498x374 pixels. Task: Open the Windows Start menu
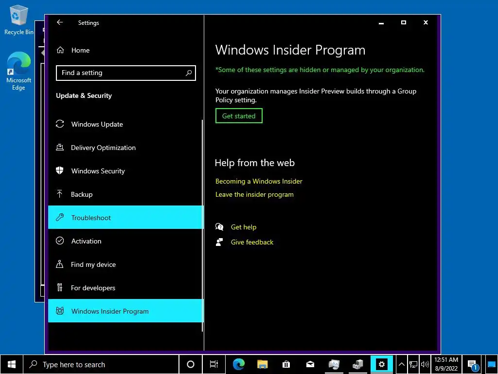point(12,364)
